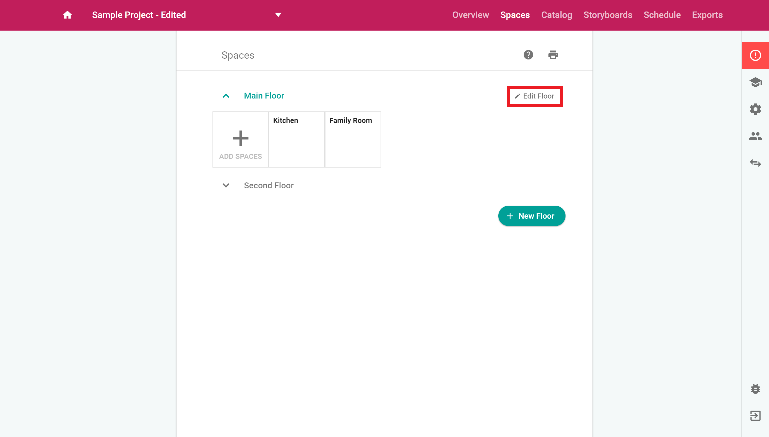The height and width of the screenshot is (437, 769).
Task: Open the red alert notifications icon
Action: coord(755,55)
